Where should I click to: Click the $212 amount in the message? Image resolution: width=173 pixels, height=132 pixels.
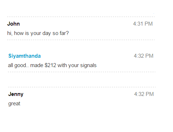click(50, 65)
